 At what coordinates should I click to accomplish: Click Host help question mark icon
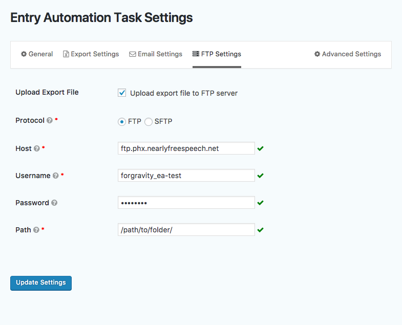coord(37,148)
